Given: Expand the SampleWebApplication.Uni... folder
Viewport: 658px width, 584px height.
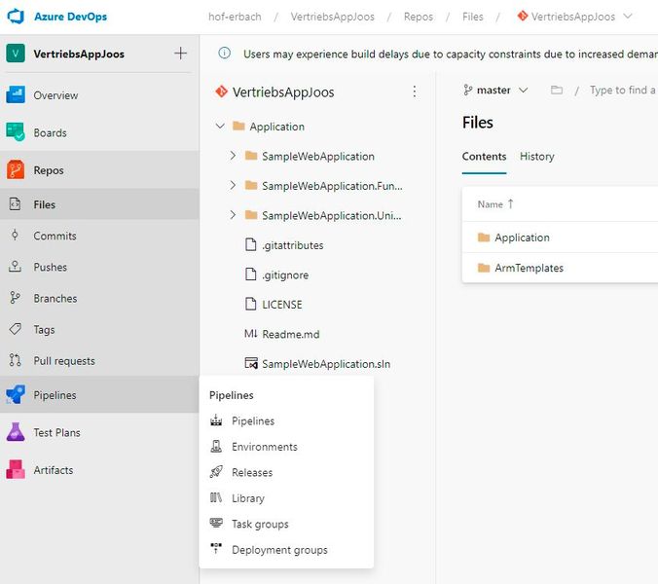Looking at the screenshot, I should [x=233, y=215].
